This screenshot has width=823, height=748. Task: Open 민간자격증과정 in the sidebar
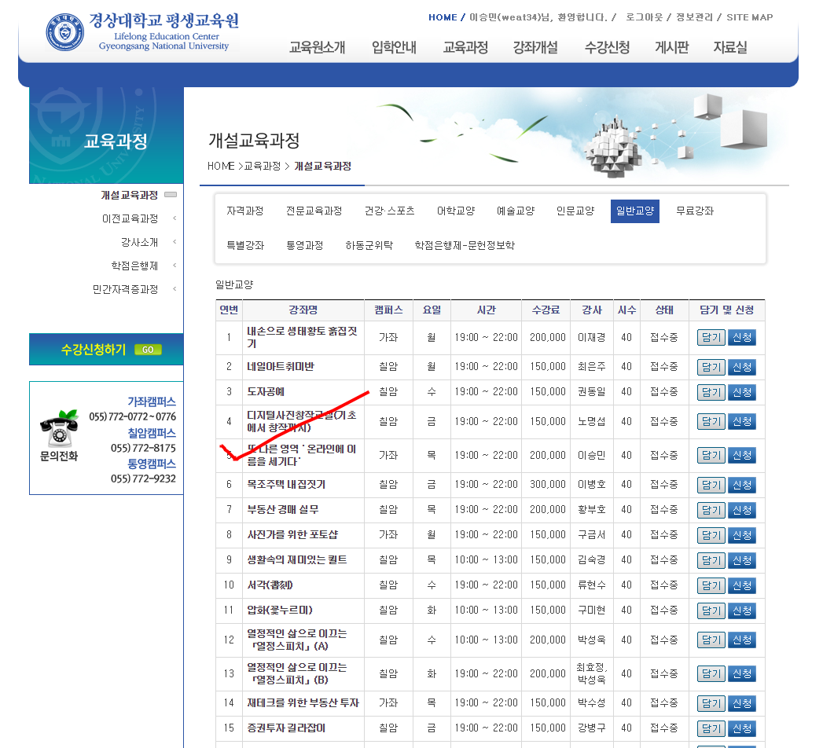pyautogui.click(x=125, y=289)
